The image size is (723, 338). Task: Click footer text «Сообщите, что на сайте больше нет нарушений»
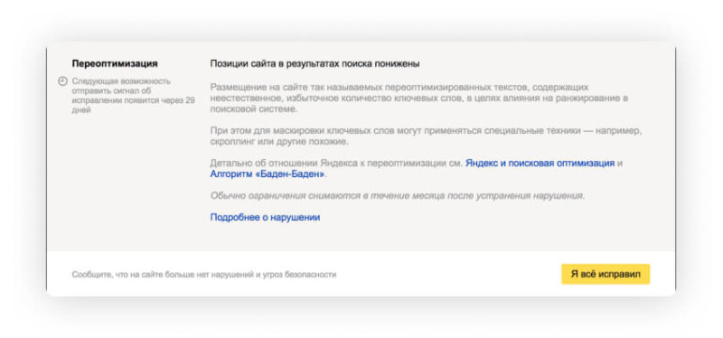point(204,275)
